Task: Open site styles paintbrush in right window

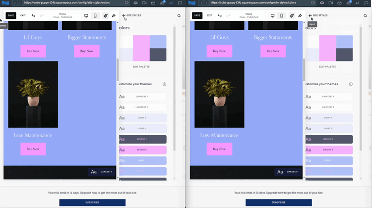Action: [x=292, y=15]
